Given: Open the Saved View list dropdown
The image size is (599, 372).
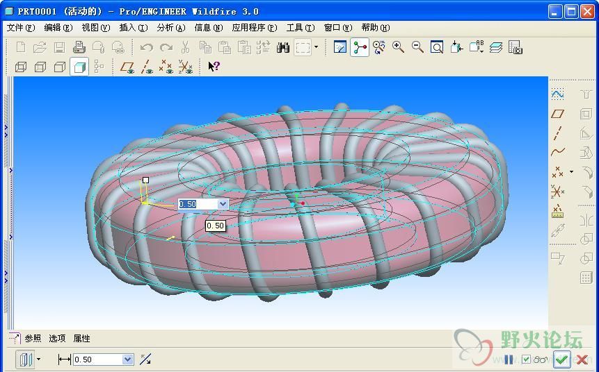Looking at the screenshot, I should pos(477,47).
